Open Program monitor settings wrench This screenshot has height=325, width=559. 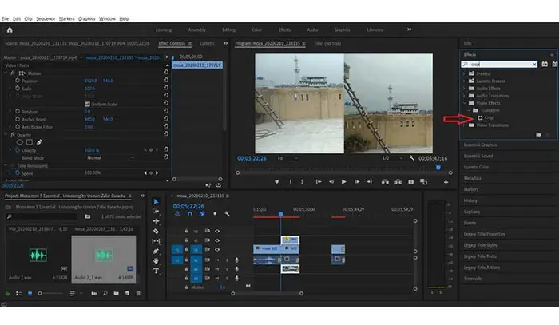pos(412,158)
